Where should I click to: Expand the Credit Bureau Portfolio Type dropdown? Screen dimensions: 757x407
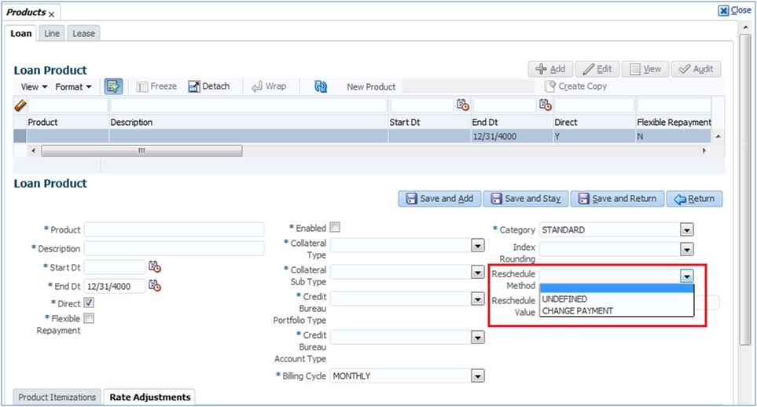tap(477, 299)
